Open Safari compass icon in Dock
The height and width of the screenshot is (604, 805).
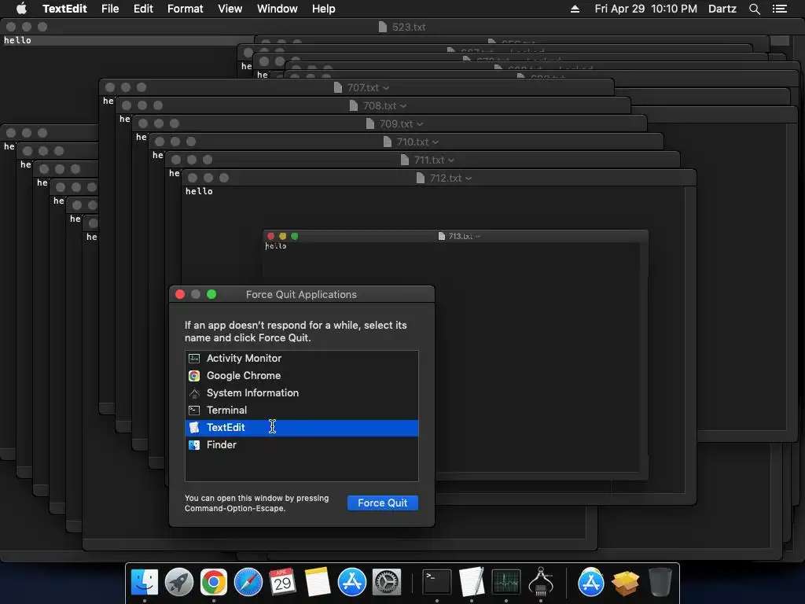[248, 582]
